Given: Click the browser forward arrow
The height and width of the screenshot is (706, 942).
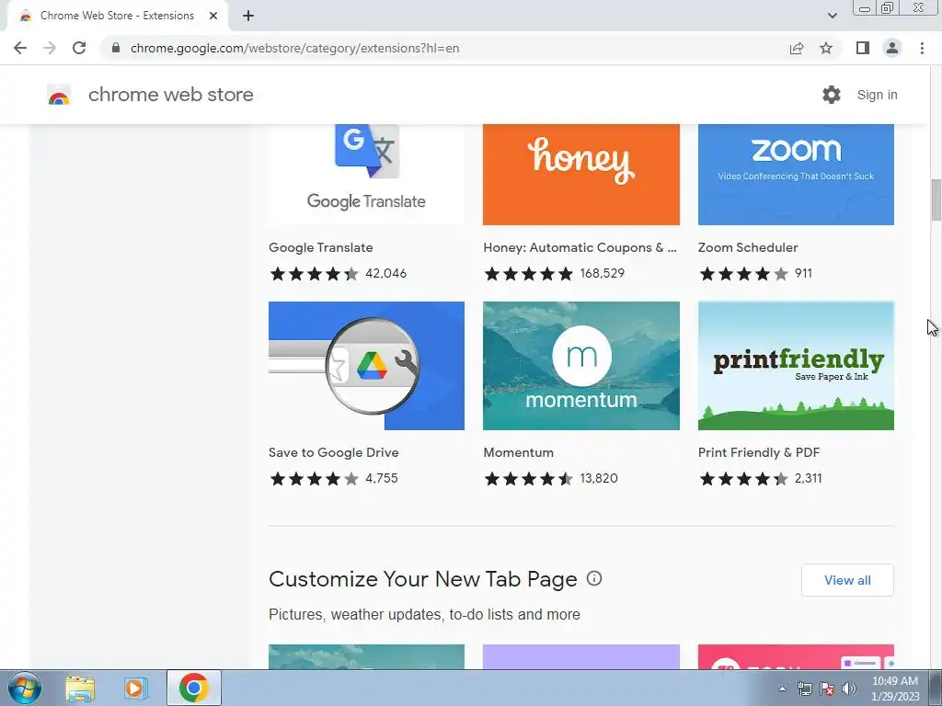Looking at the screenshot, I should click(50, 48).
